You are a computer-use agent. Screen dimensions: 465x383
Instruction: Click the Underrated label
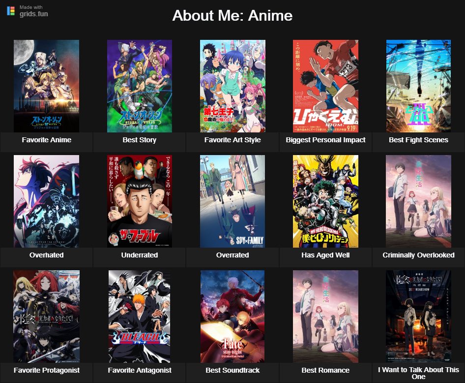[140, 255]
